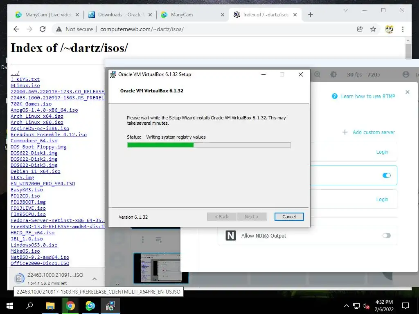Click the VirtualBox setup title icon
Screen dimensions: 419x314
pos(113,74)
